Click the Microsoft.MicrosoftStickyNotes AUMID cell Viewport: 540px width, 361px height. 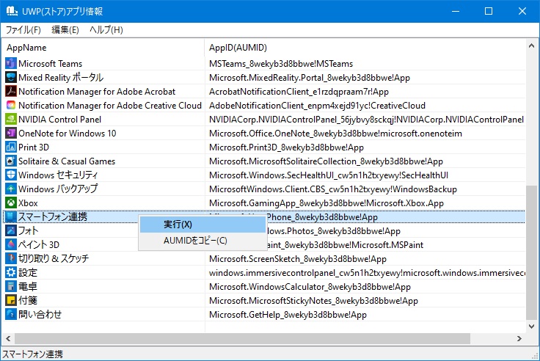pos(313,301)
